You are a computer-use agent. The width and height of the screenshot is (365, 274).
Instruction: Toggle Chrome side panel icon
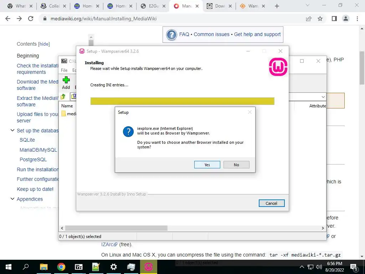click(334, 19)
